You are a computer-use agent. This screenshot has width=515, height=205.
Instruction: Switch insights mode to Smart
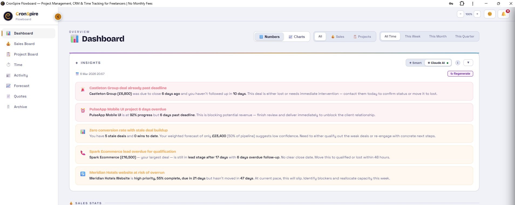tap(415, 63)
